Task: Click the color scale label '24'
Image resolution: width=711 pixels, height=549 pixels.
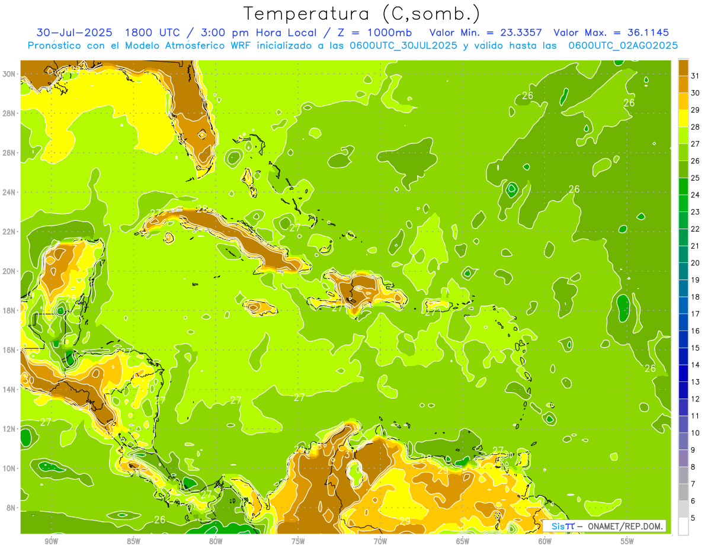Action: coord(696,195)
